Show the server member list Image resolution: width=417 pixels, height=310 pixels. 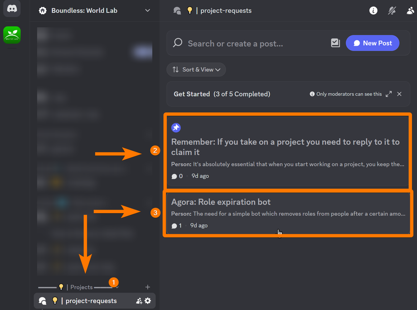click(x=410, y=10)
